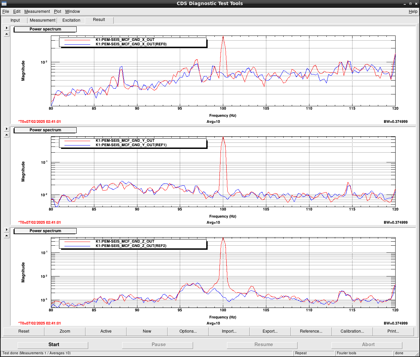Click the New button
The width and height of the screenshot is (420, 357).
click(147, 331)
